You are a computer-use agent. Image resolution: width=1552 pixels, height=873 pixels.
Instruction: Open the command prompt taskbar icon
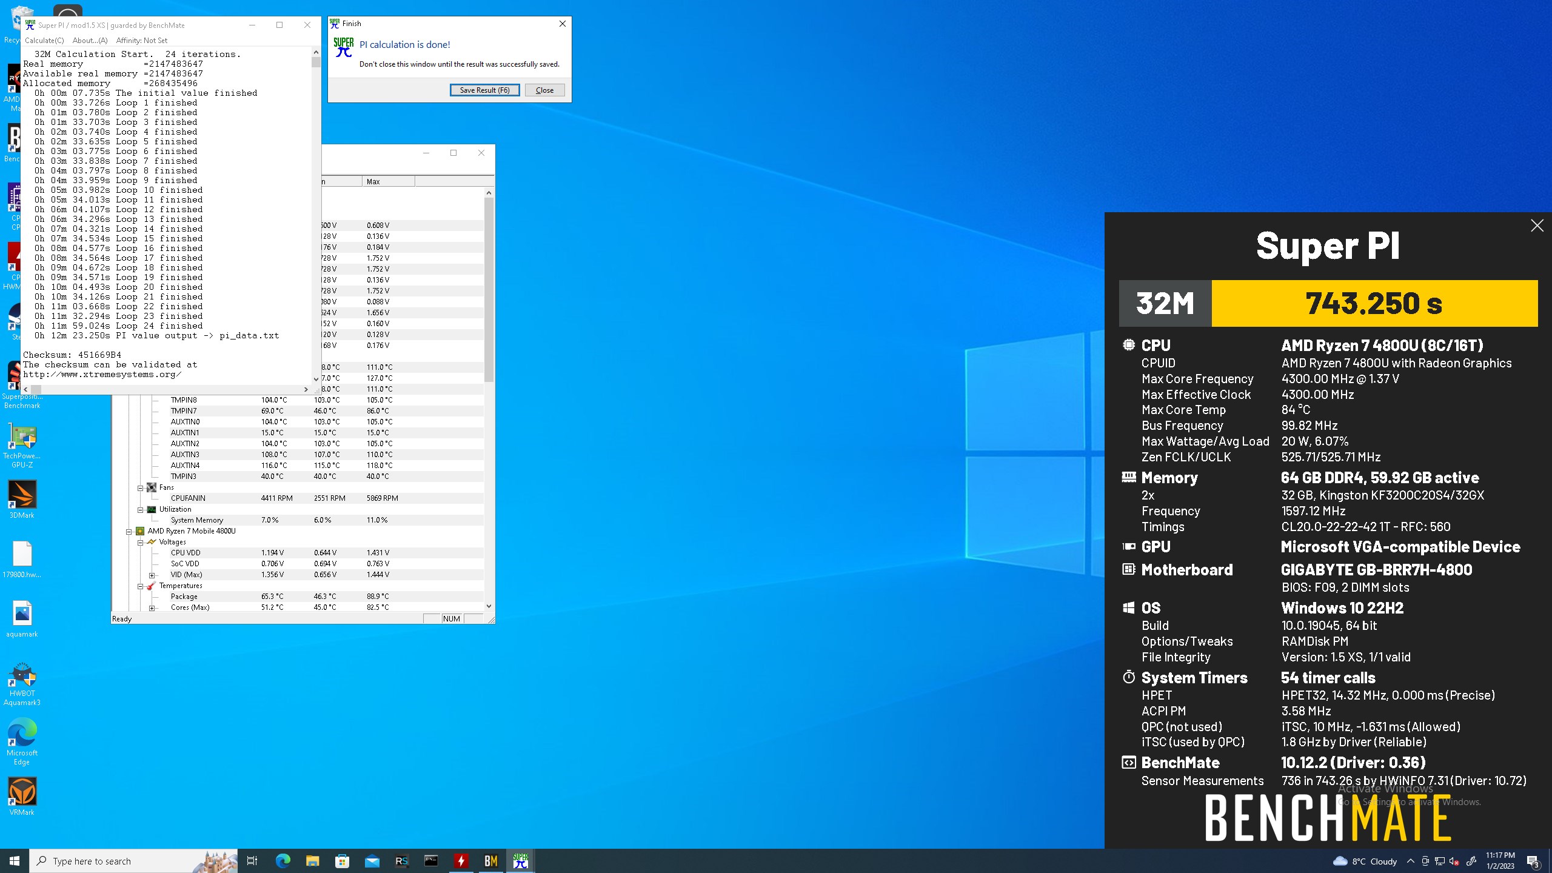coord(431,861)
